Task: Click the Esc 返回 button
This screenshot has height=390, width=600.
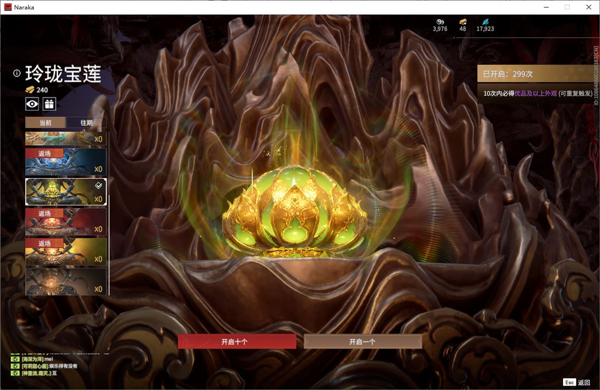Action: (x=577, y=382)
